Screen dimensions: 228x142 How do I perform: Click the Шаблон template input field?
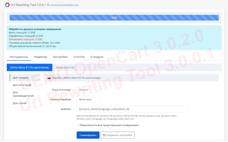[132, 109]
